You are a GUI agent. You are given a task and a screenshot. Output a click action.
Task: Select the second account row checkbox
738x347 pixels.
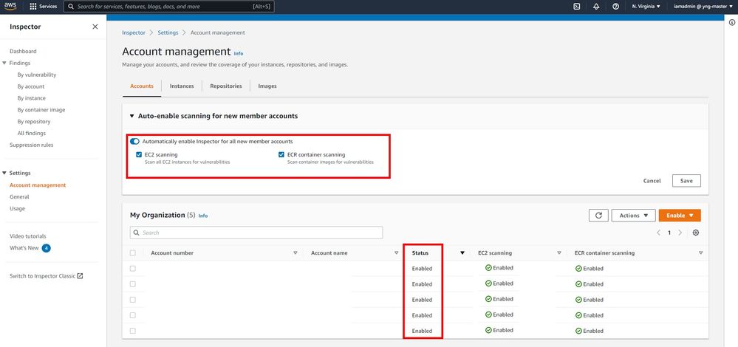coord(133,284)
